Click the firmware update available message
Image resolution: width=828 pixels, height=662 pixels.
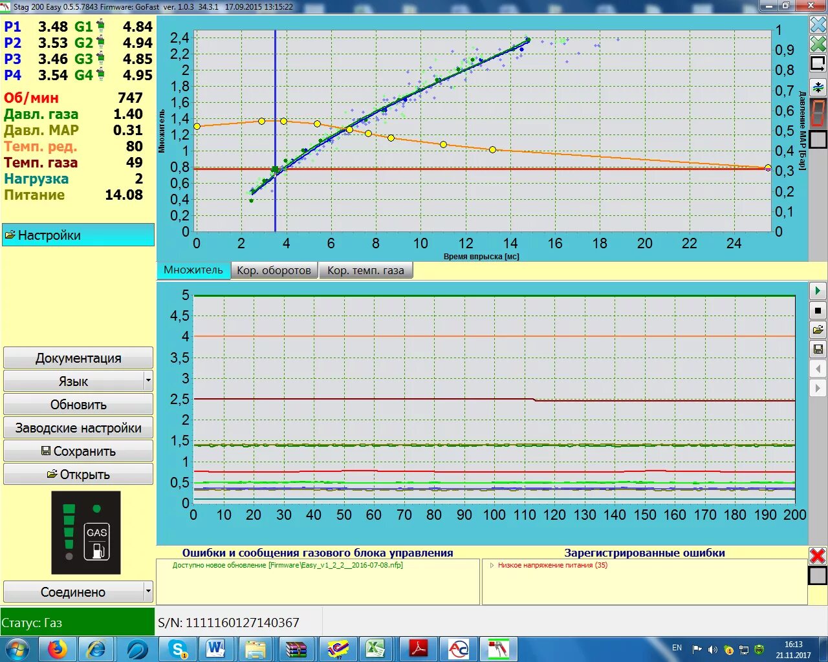[287, 565]
